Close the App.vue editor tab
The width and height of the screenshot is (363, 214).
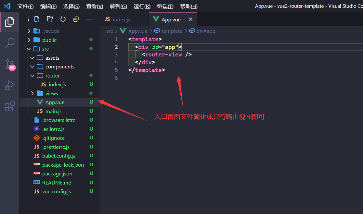click(190, 19)
